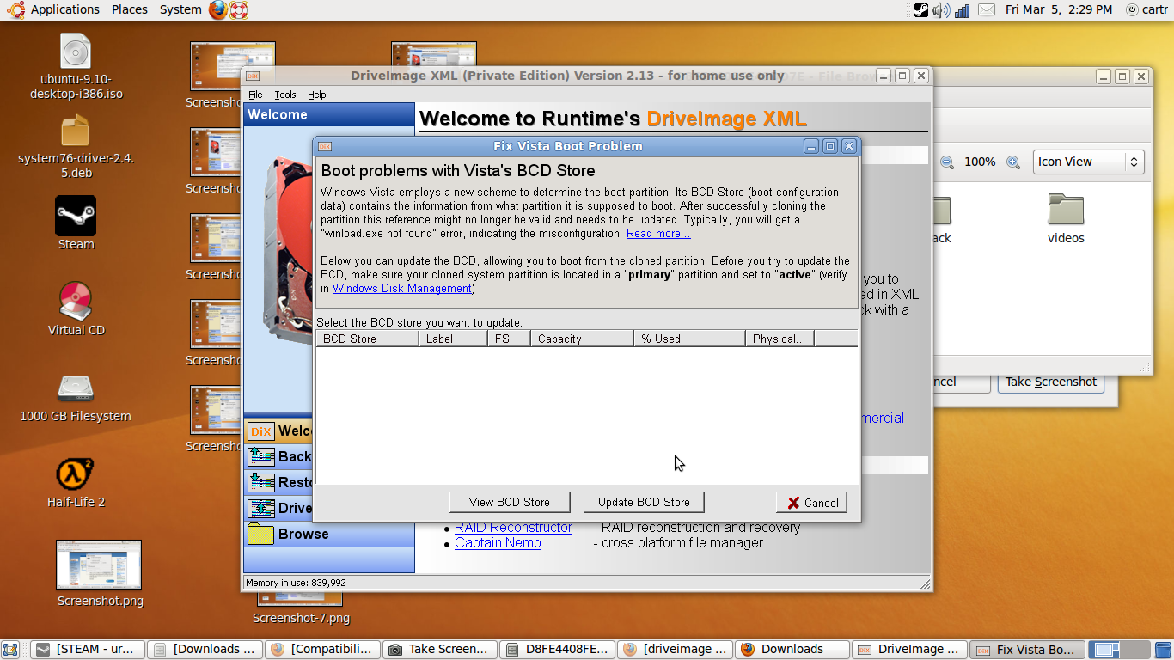Image resolution: width=1174 pixels, height=660 pixels.
Task: Open Browse using the yellow folder icon
Action: [284, 535]
